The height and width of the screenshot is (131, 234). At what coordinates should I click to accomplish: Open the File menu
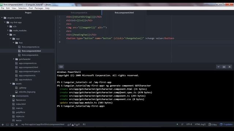click(3, 8)
